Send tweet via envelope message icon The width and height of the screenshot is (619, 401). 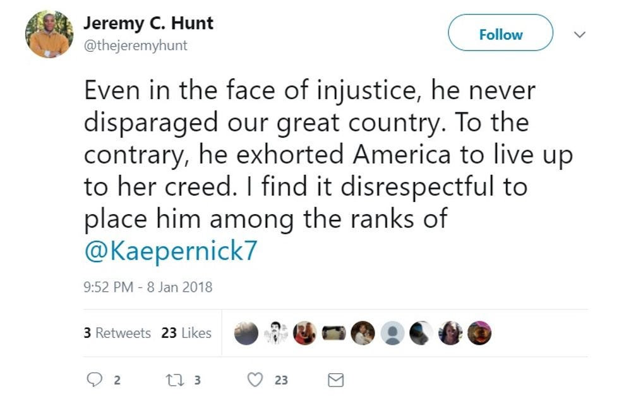pos(337,380)
